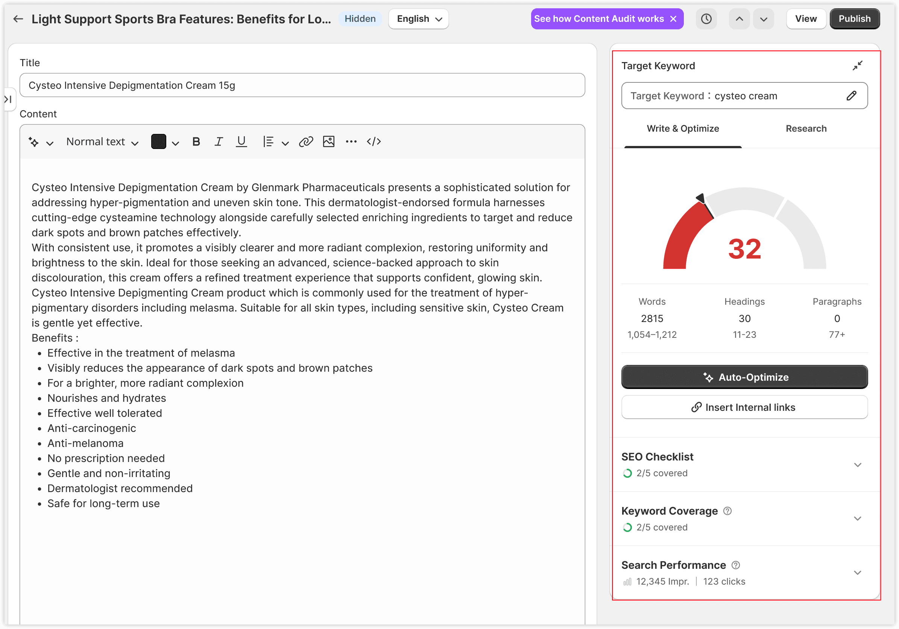Insert an image from the toolbar
The width and height of the screenshot is (899, 629).
328,142
